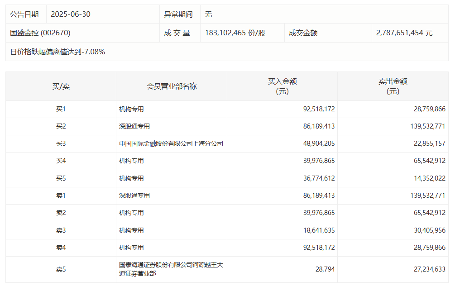This screenshot has height=291, width=455.
Task: Click the 买入金额(元) column header
Action: click(283, 86)
